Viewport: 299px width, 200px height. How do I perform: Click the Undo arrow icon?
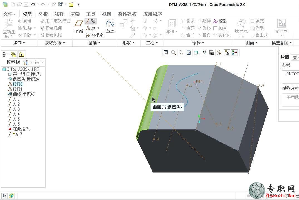tap(33, 4)
